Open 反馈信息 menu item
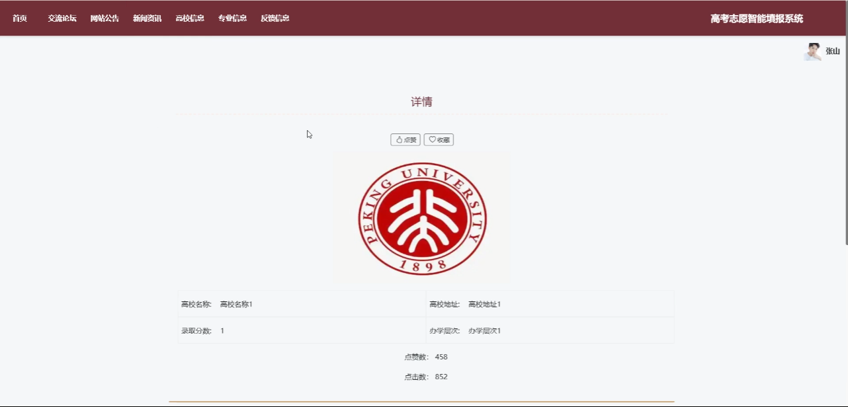This screenshot has height=407, width=848. 275,18
